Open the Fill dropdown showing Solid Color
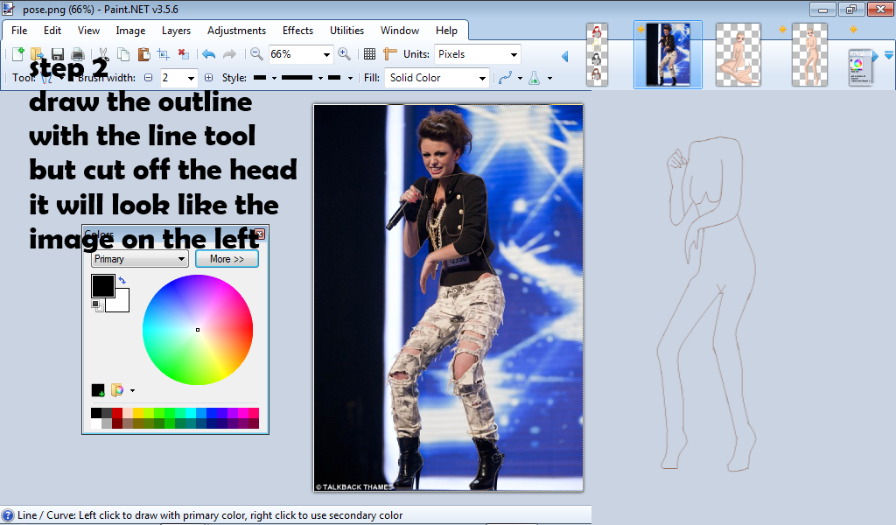This screenshot has width=896, height=525. point(482,78)
